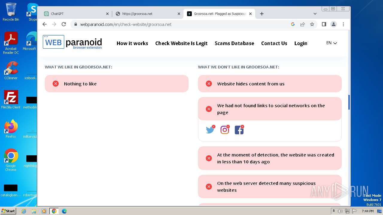
Task: Open Google Chrome desktop shortcut
Action: tap(11, 160)
